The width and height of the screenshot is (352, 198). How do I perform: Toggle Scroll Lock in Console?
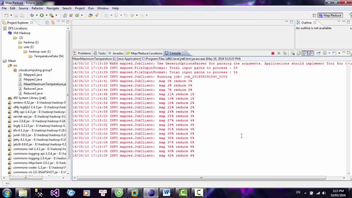coord(299,53)
